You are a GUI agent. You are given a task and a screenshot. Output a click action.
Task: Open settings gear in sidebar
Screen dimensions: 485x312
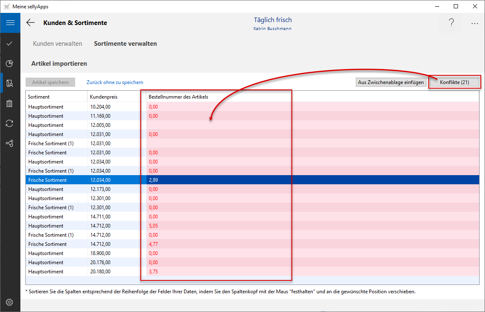(10, 302)
